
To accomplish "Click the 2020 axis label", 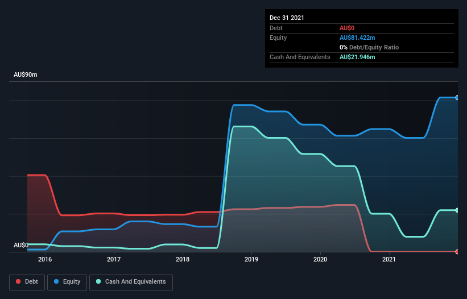I will (320, 259).
